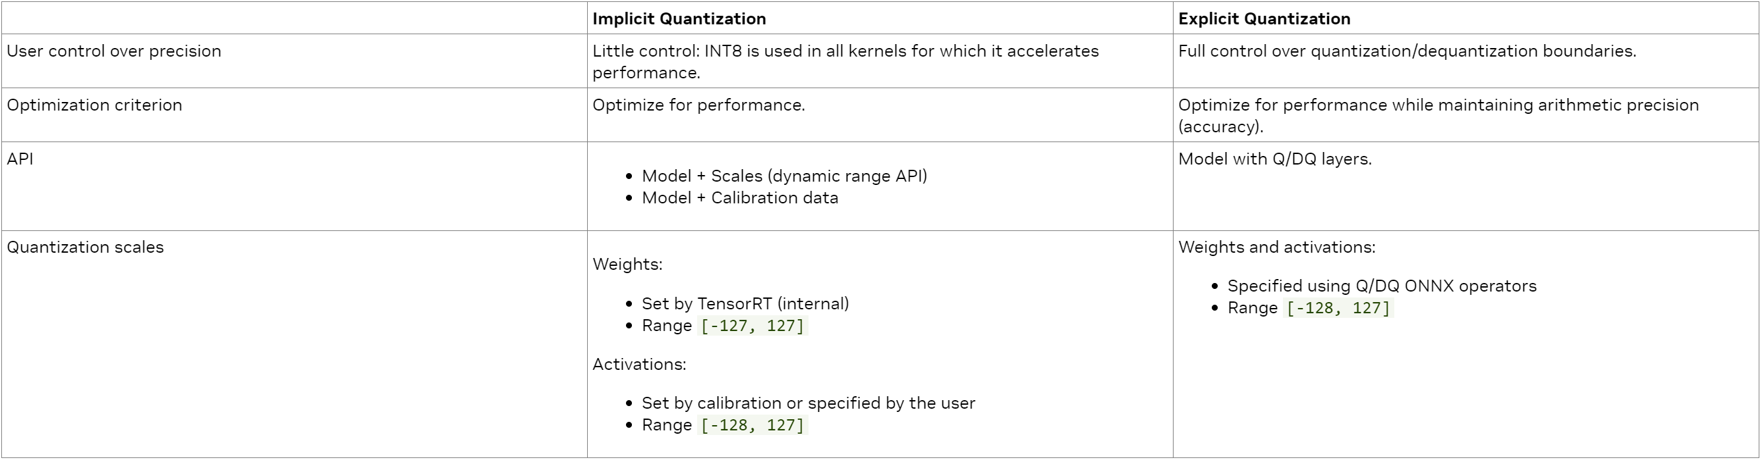Click the Model + Scales (dynamic range API) bullet
This screenshot has width=1762, height=462.
pos(785,176)
